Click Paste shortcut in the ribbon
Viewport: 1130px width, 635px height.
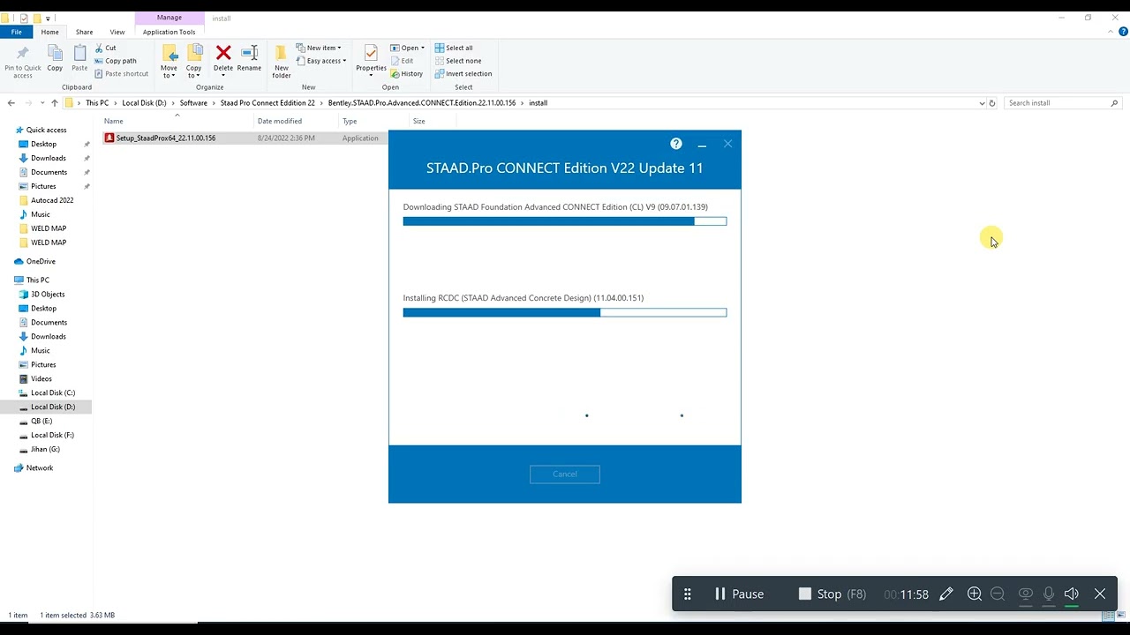121,74
